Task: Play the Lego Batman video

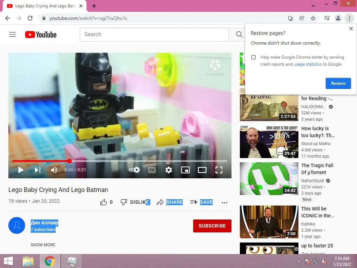Action: 21,170
